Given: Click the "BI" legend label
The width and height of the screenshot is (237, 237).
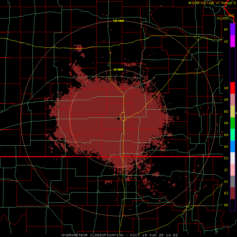Looking at the screenshot, I should [x=226, y=193].
